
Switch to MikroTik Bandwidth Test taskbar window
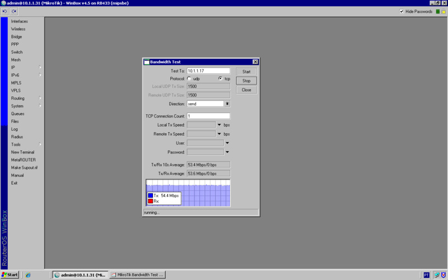pos(137,275)
